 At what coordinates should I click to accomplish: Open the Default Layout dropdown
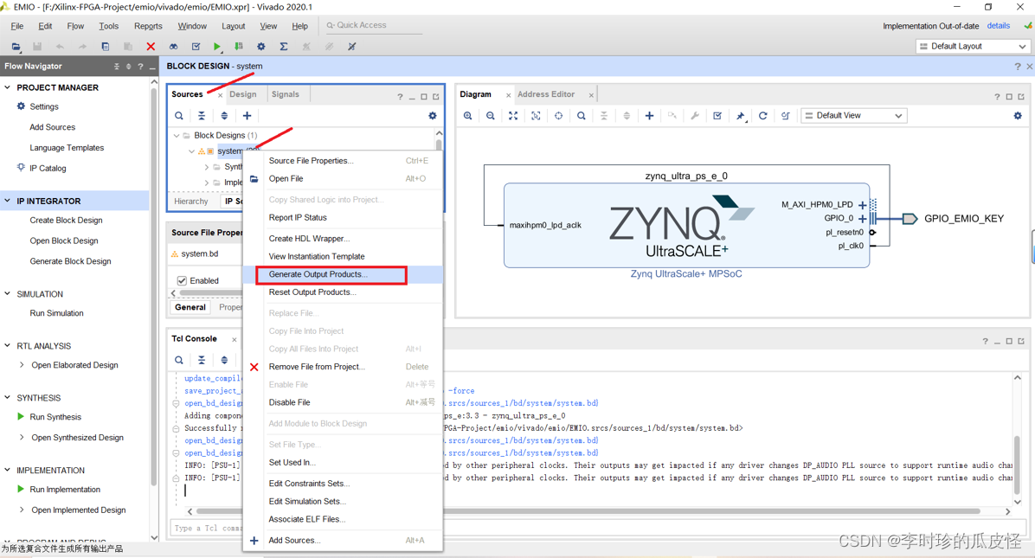973,46
